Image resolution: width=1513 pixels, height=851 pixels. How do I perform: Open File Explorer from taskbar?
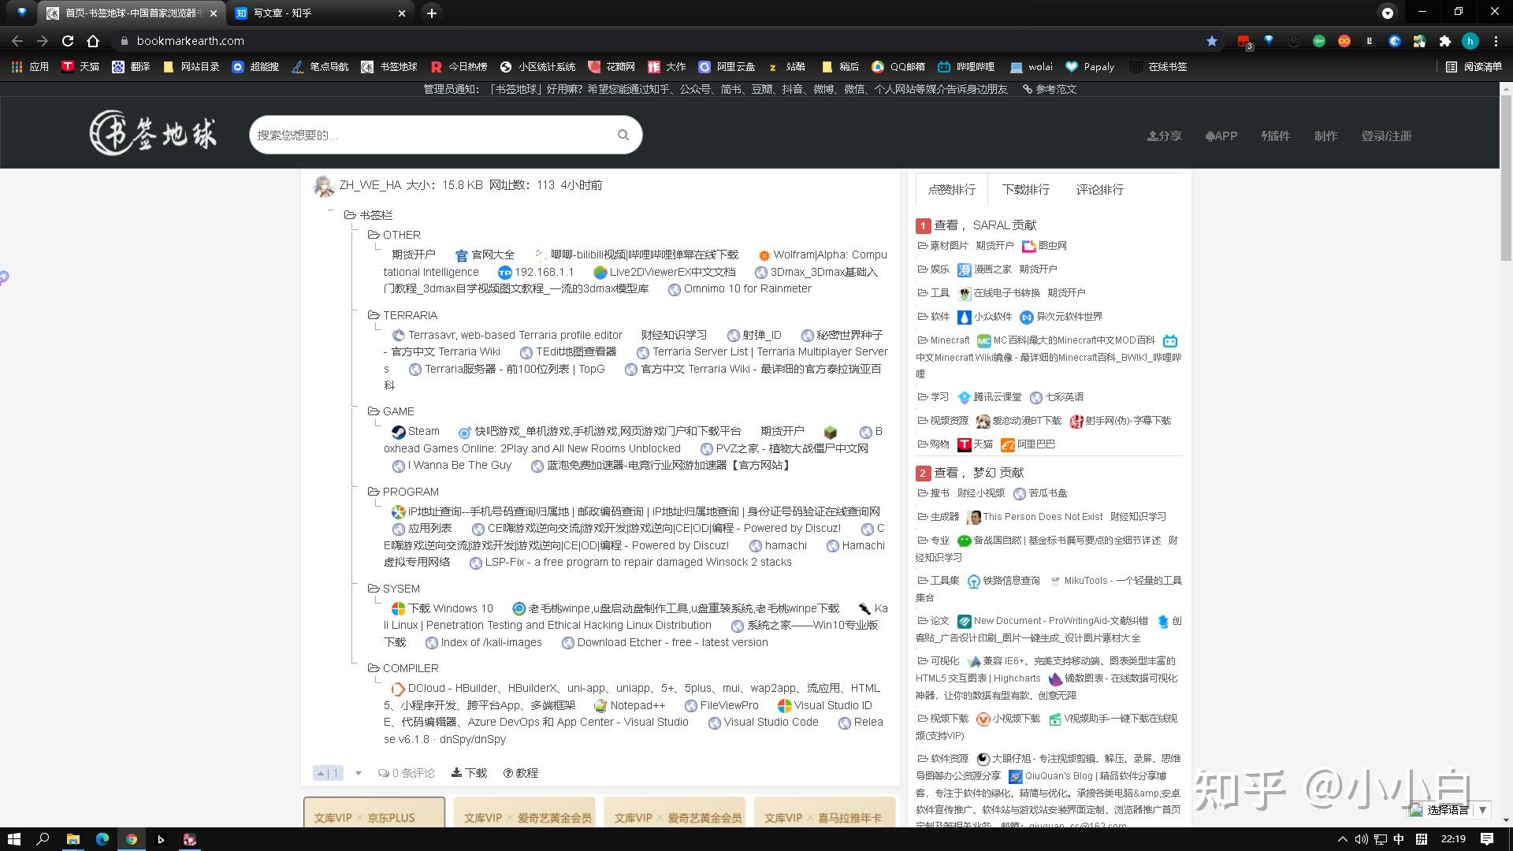72,839
